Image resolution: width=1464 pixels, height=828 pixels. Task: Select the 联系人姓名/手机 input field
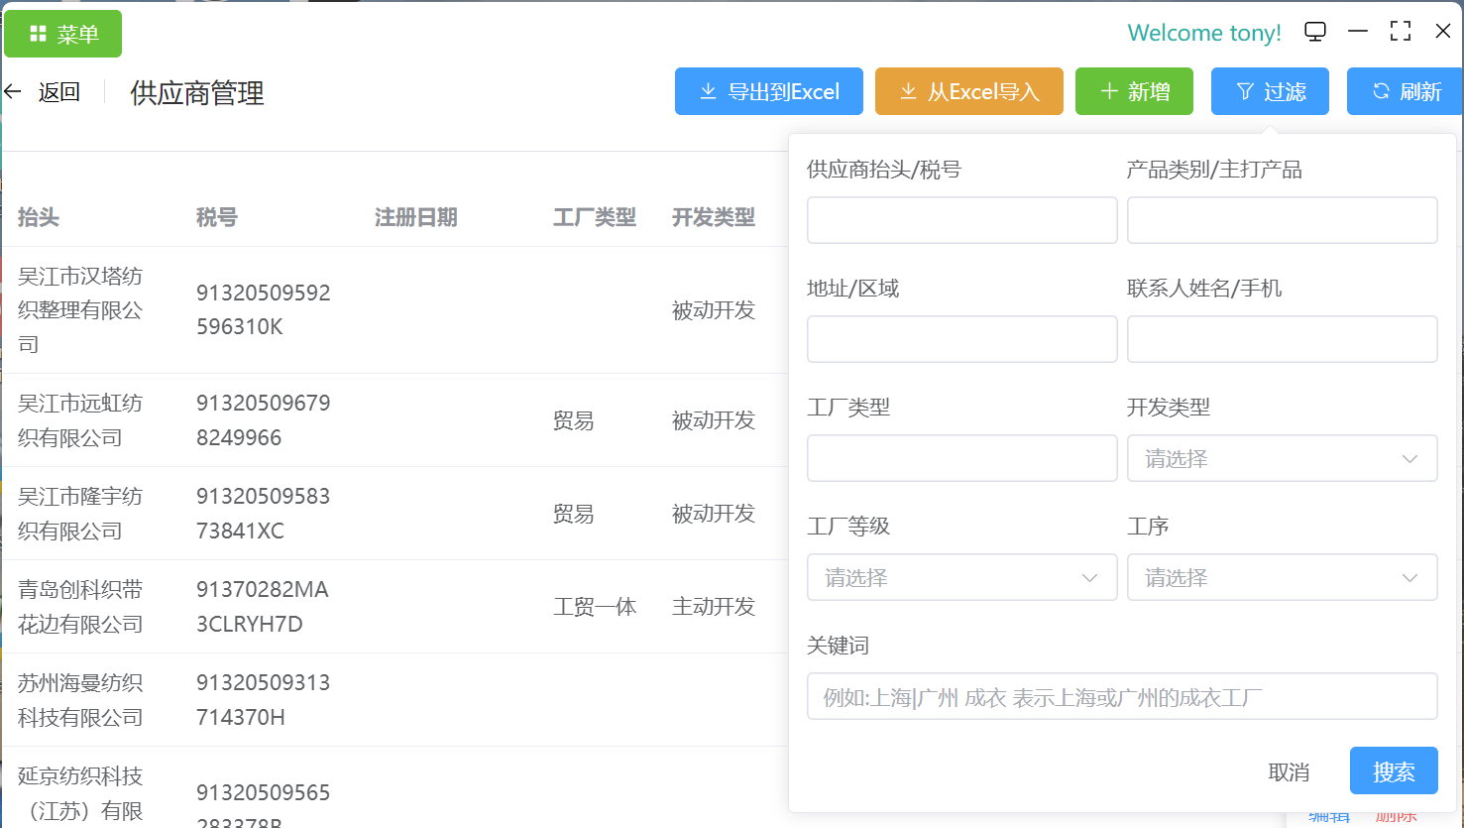pyautogui.click(x=1282, y=339)
